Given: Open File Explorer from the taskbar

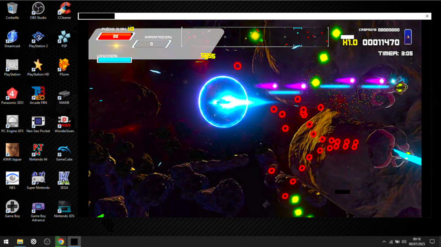Looking at the screenshot, I should pos(20,242).
